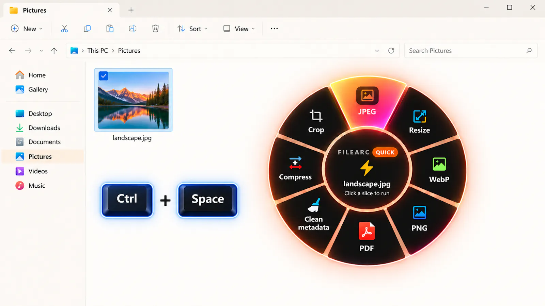This screenshot has width=545, height=306.
Task: Click the lightning bolt in wheel center
Action: pos(367,168)
